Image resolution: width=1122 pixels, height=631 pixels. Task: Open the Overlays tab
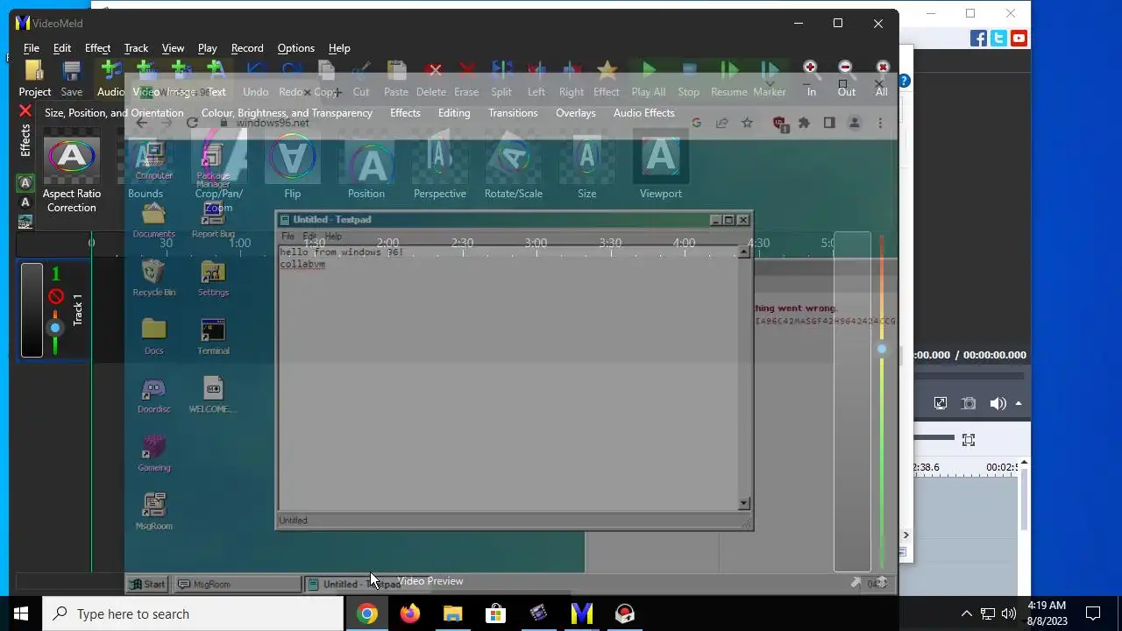pos(576,113)
